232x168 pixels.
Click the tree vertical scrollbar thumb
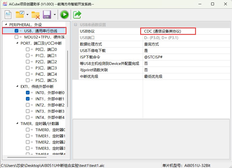click(68, 79)
